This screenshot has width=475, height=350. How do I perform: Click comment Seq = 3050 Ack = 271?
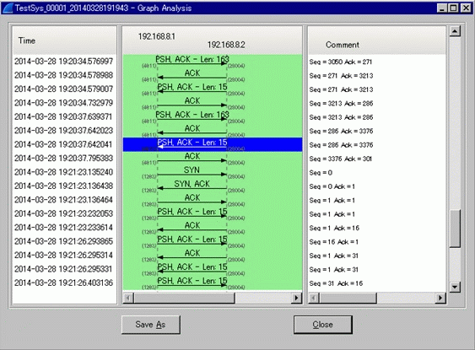click(341, 62)
